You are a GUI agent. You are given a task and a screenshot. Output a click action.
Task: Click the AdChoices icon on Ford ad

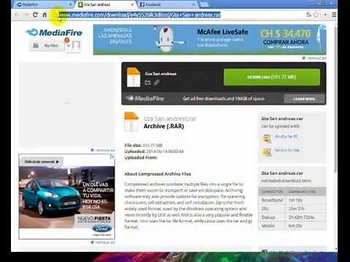[112, 156]
